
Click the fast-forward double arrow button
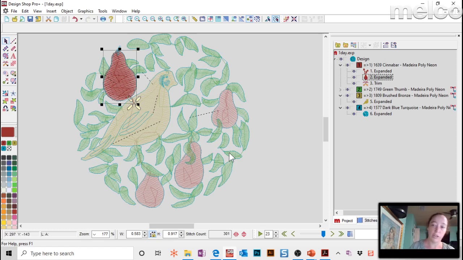[341, 234]
